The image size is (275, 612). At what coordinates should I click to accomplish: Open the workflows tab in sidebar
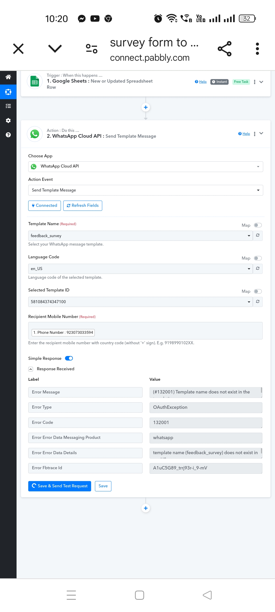(8, 92)
